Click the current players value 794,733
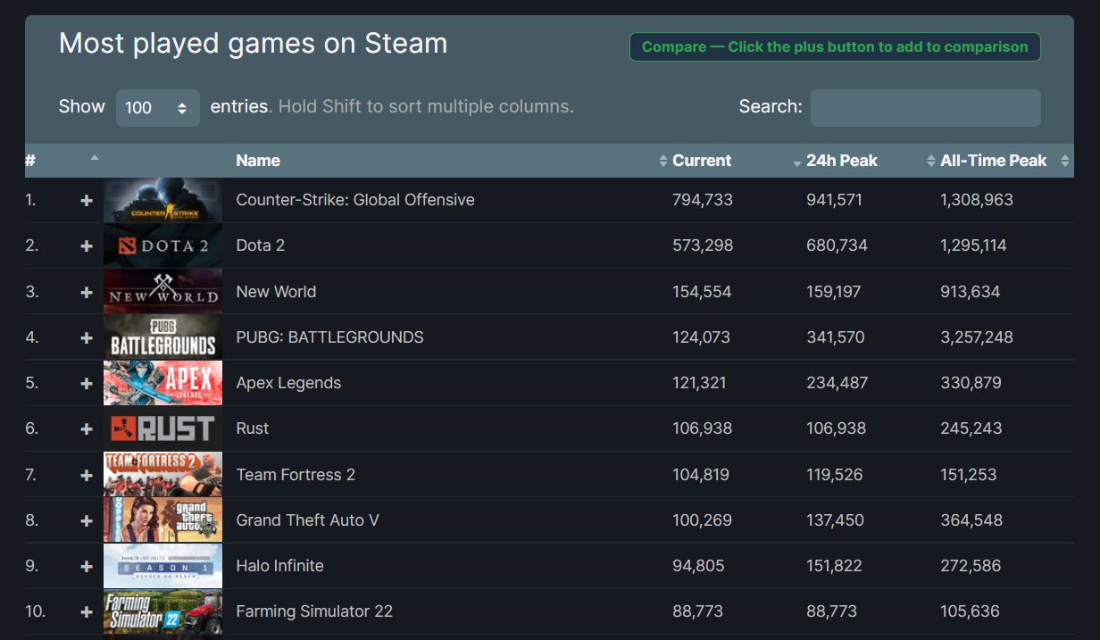Screen dimensions: 1100x640 point(703,200)
